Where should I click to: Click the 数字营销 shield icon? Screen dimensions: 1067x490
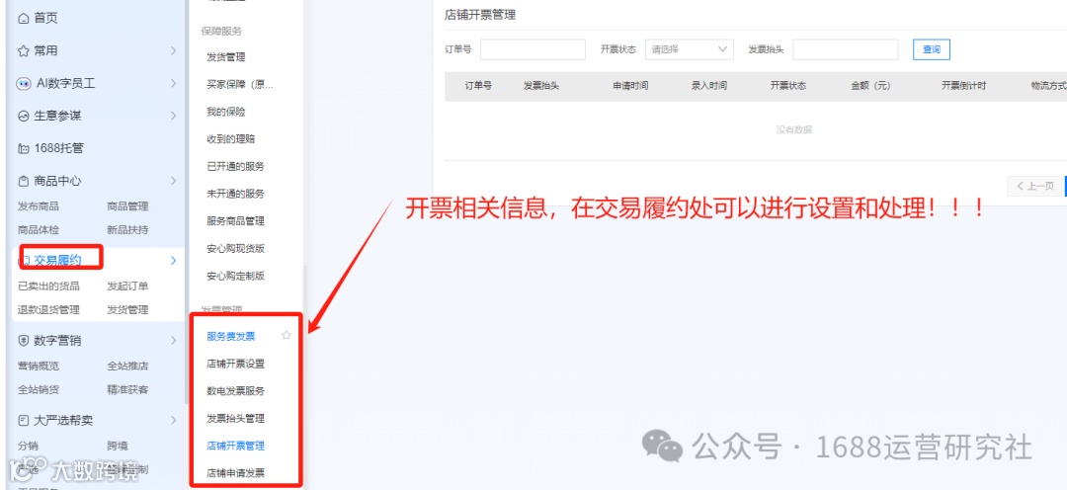(24, 340)
